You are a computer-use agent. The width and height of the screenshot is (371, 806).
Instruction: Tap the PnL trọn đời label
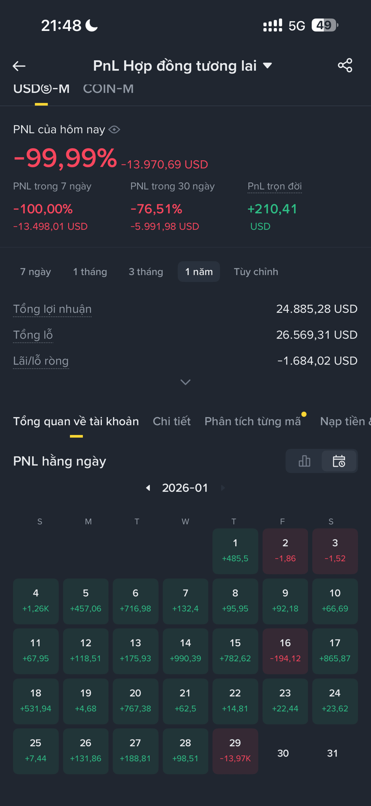pos(275,186)
